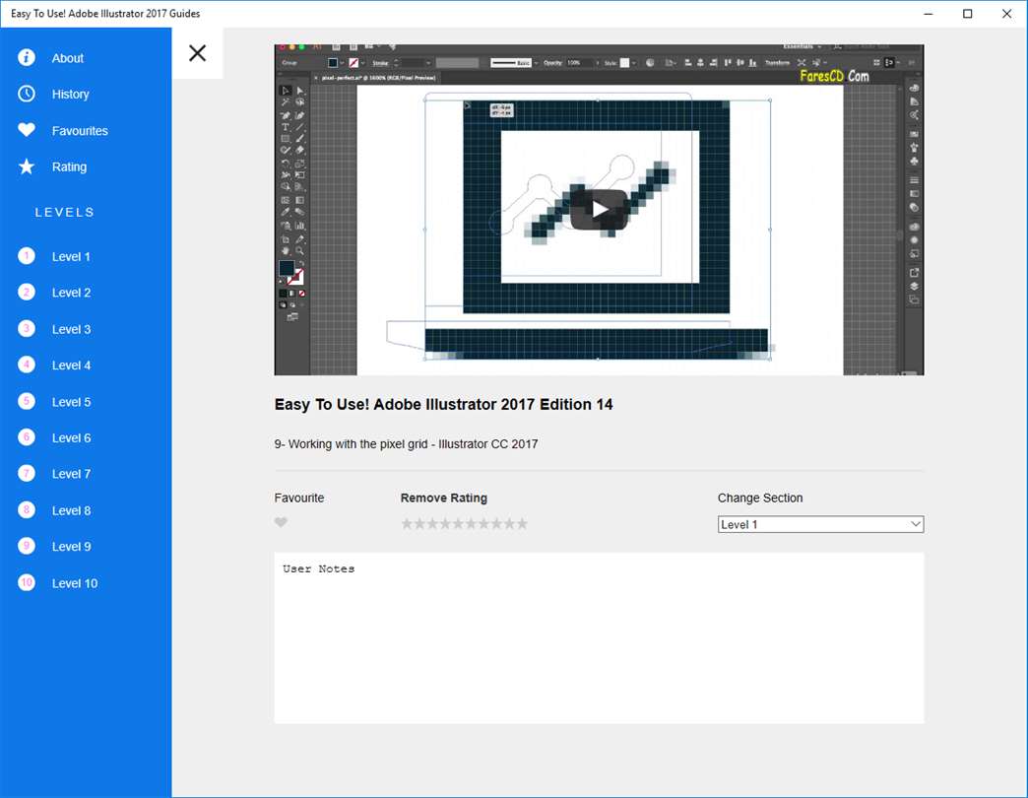Click the number 1 circle icon
The height and width of the screenshot is (798, 1028).
[x=27, y=256]
